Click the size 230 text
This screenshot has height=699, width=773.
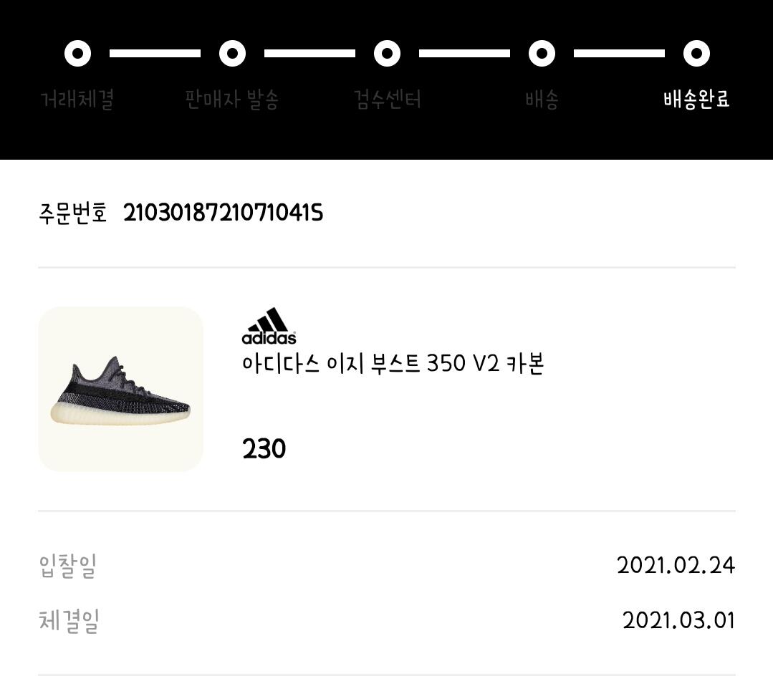click(x=264, y=448)
